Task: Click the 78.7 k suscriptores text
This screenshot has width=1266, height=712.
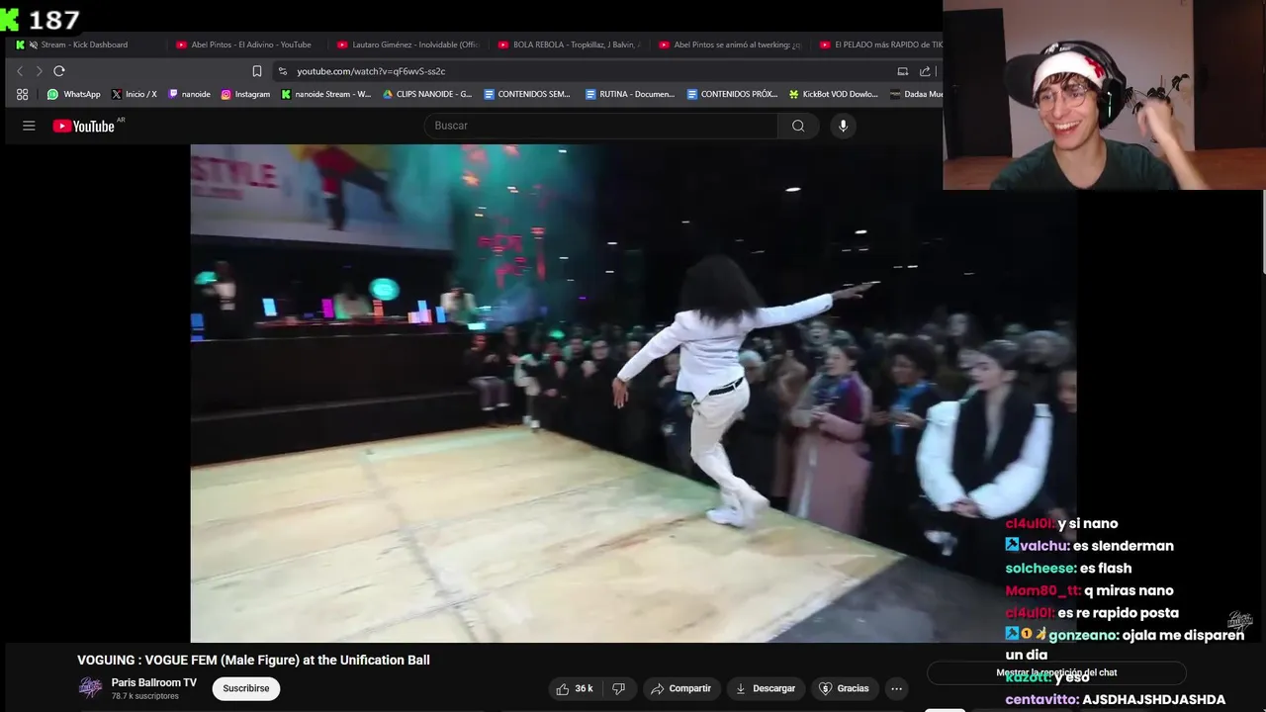Action: 145,696
